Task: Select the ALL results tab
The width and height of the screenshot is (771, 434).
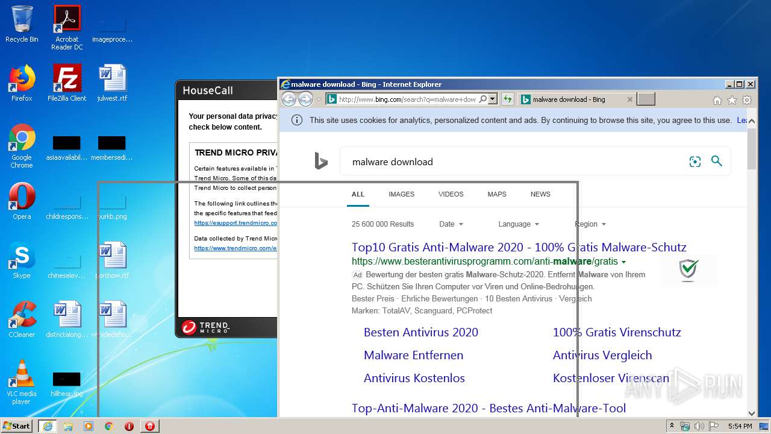Action: coord(358,194)
